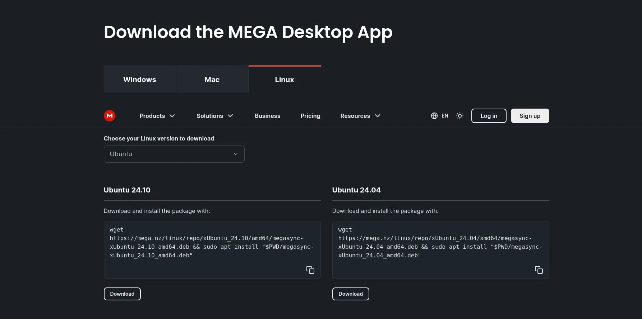Copy the Ubuntu 24.10 install command

coord(310,270)
